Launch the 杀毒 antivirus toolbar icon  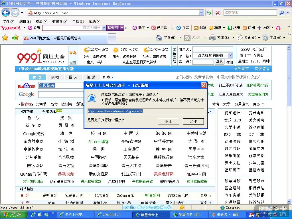pyautogui.click(x=179, y=28)
